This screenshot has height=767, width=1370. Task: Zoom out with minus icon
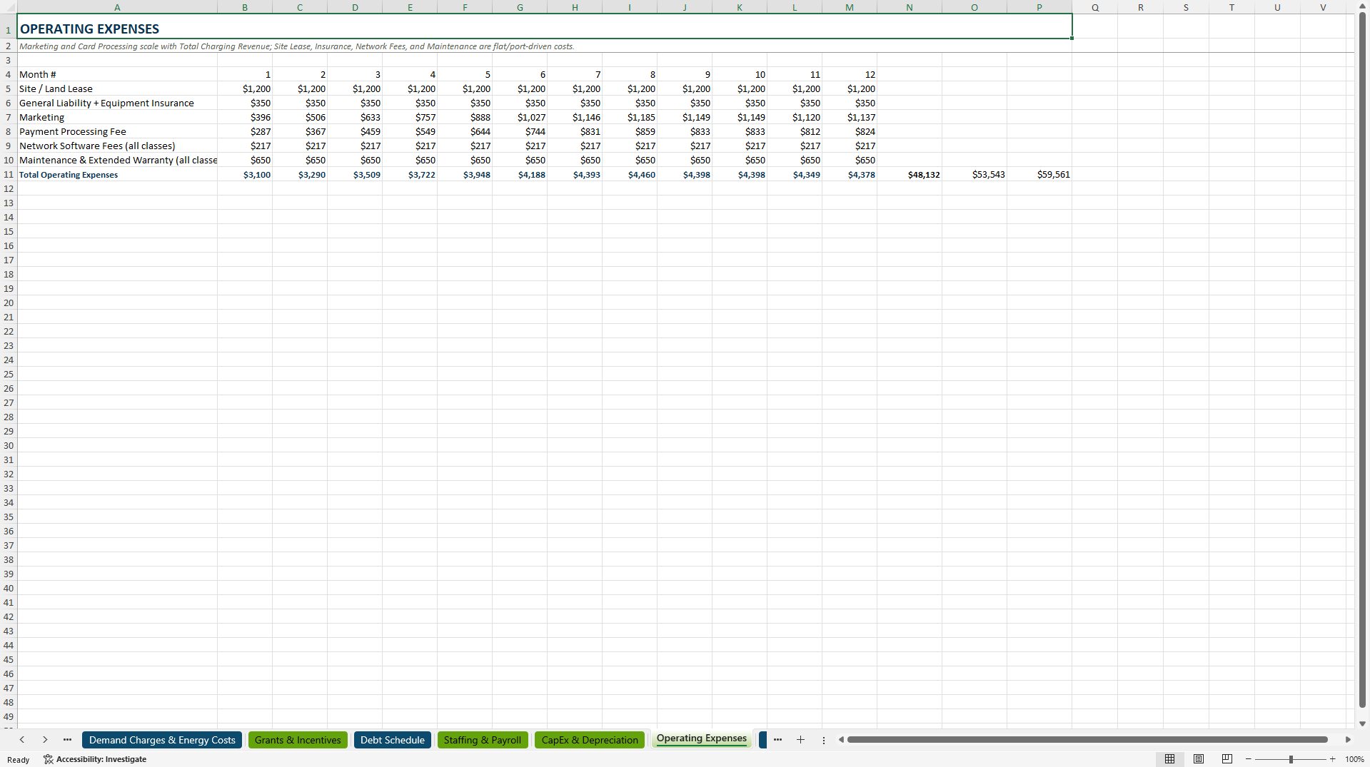point(1249,759)
